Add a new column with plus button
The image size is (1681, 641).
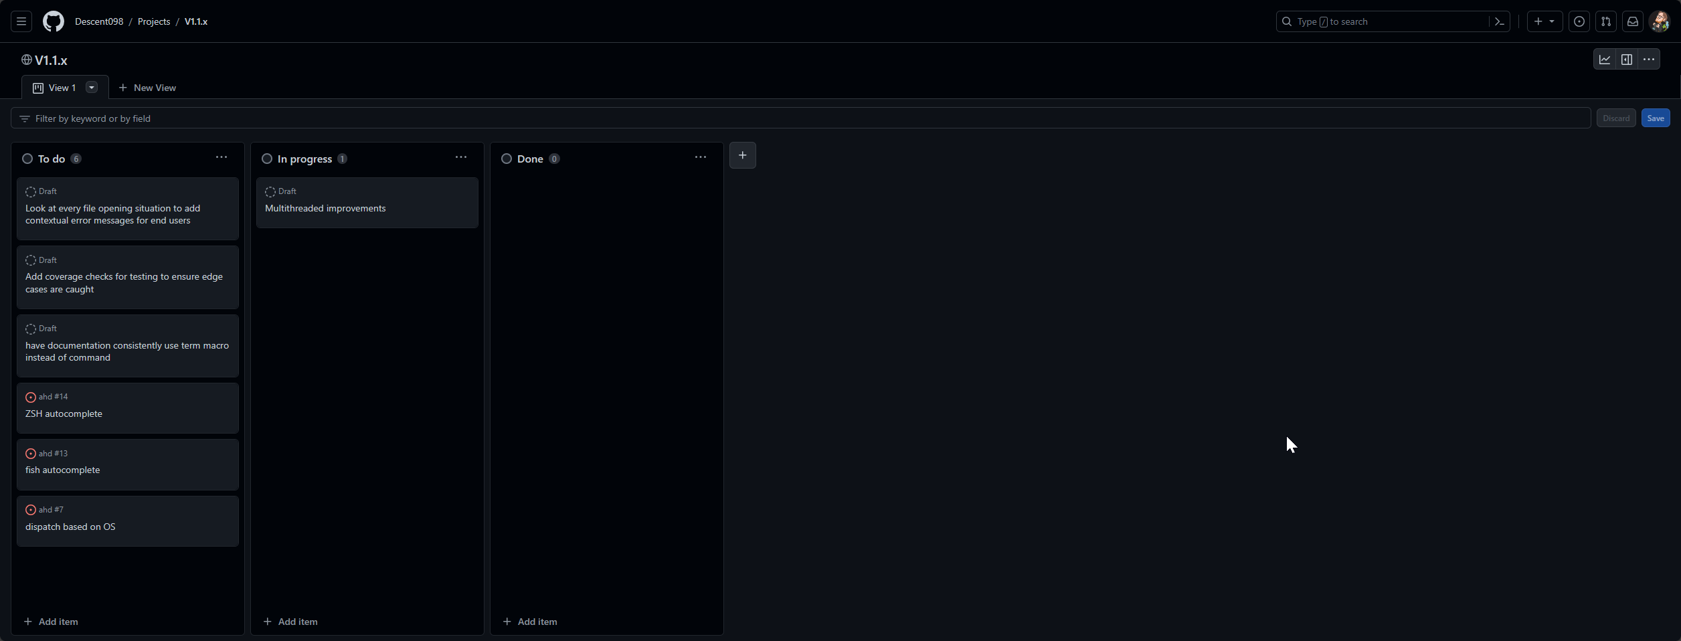pyautogui.click(x=743, y=155)
